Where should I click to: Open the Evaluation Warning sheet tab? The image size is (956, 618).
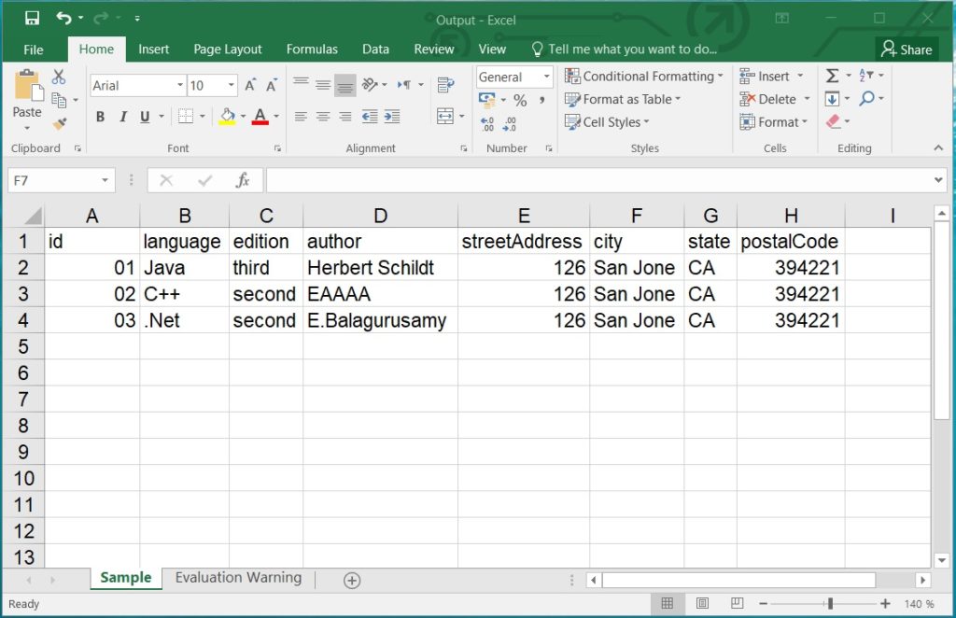[238, 578]
